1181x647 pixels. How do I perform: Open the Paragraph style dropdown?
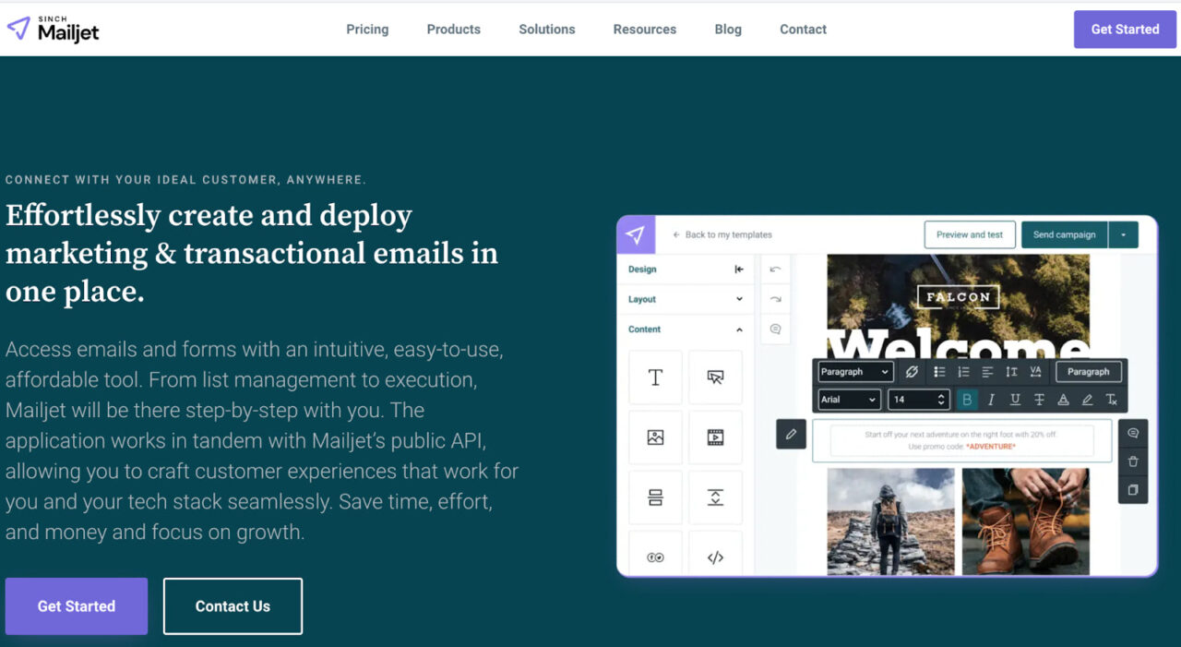point(855,372)
